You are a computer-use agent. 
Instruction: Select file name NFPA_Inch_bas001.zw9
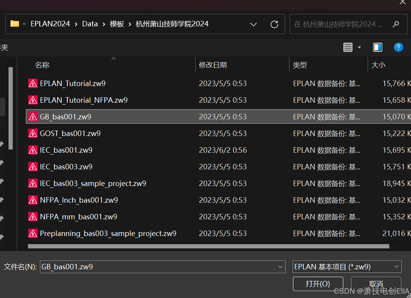coord(79,200)
